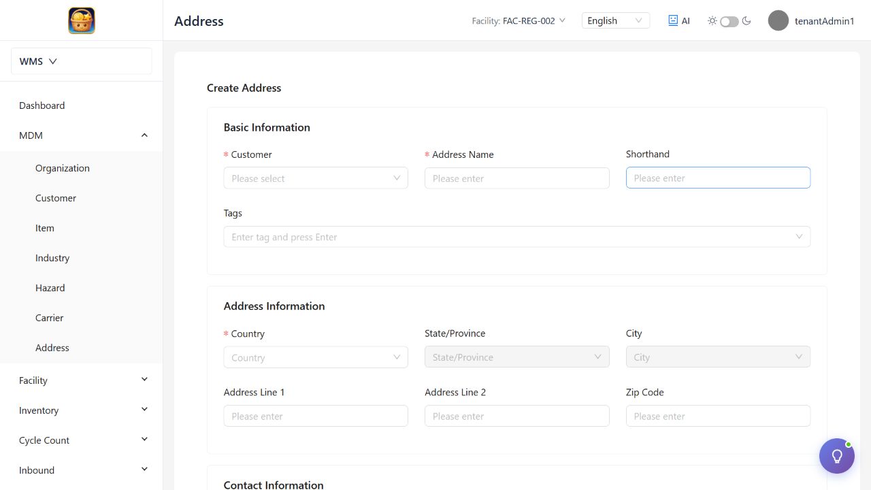Open the Customer select dropdown
The image size is (871, 490).
(x=316, y=178)
